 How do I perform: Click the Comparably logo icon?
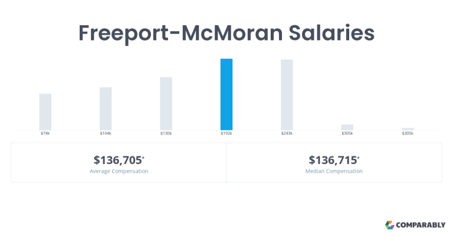pos(389,225)
